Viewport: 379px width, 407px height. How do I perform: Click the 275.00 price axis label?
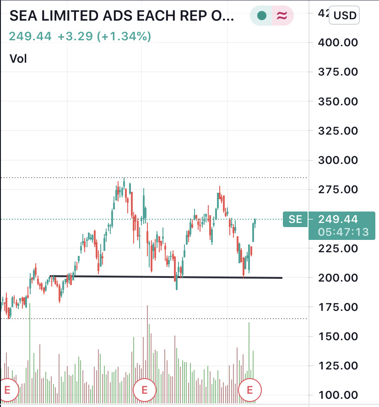[338, 190]
